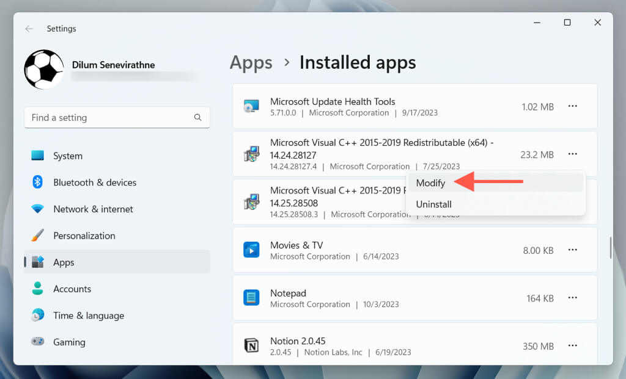Open more options for Notion 2.0.45
Screen dimensions: 626x379
(572, 345)
